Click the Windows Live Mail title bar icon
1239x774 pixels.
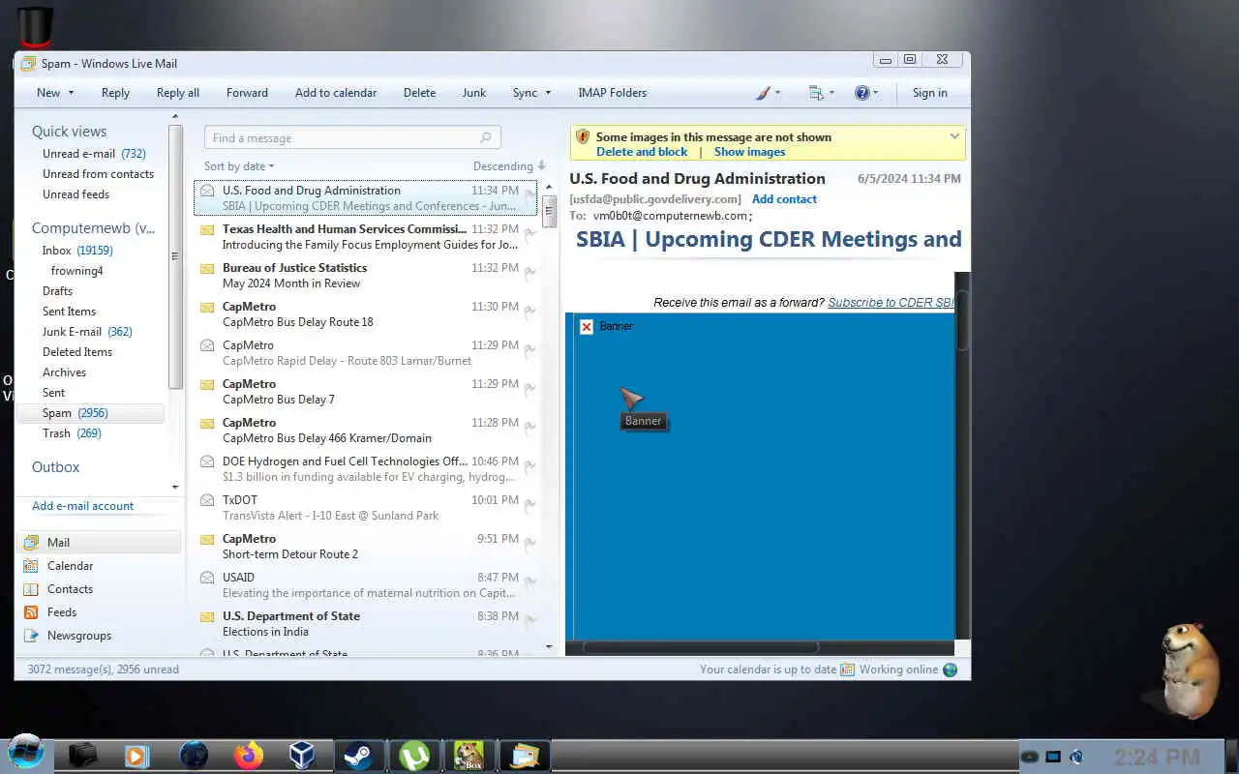(28, 64)
